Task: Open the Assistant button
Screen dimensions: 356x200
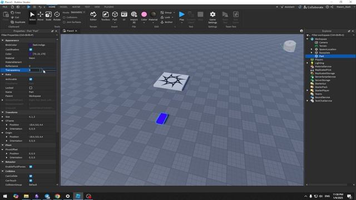Action: pos(288,7)
